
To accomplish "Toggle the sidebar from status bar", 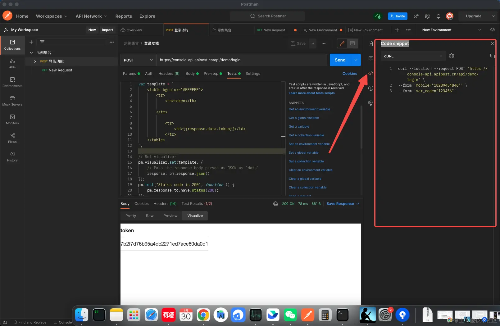I will click(5, 322).
